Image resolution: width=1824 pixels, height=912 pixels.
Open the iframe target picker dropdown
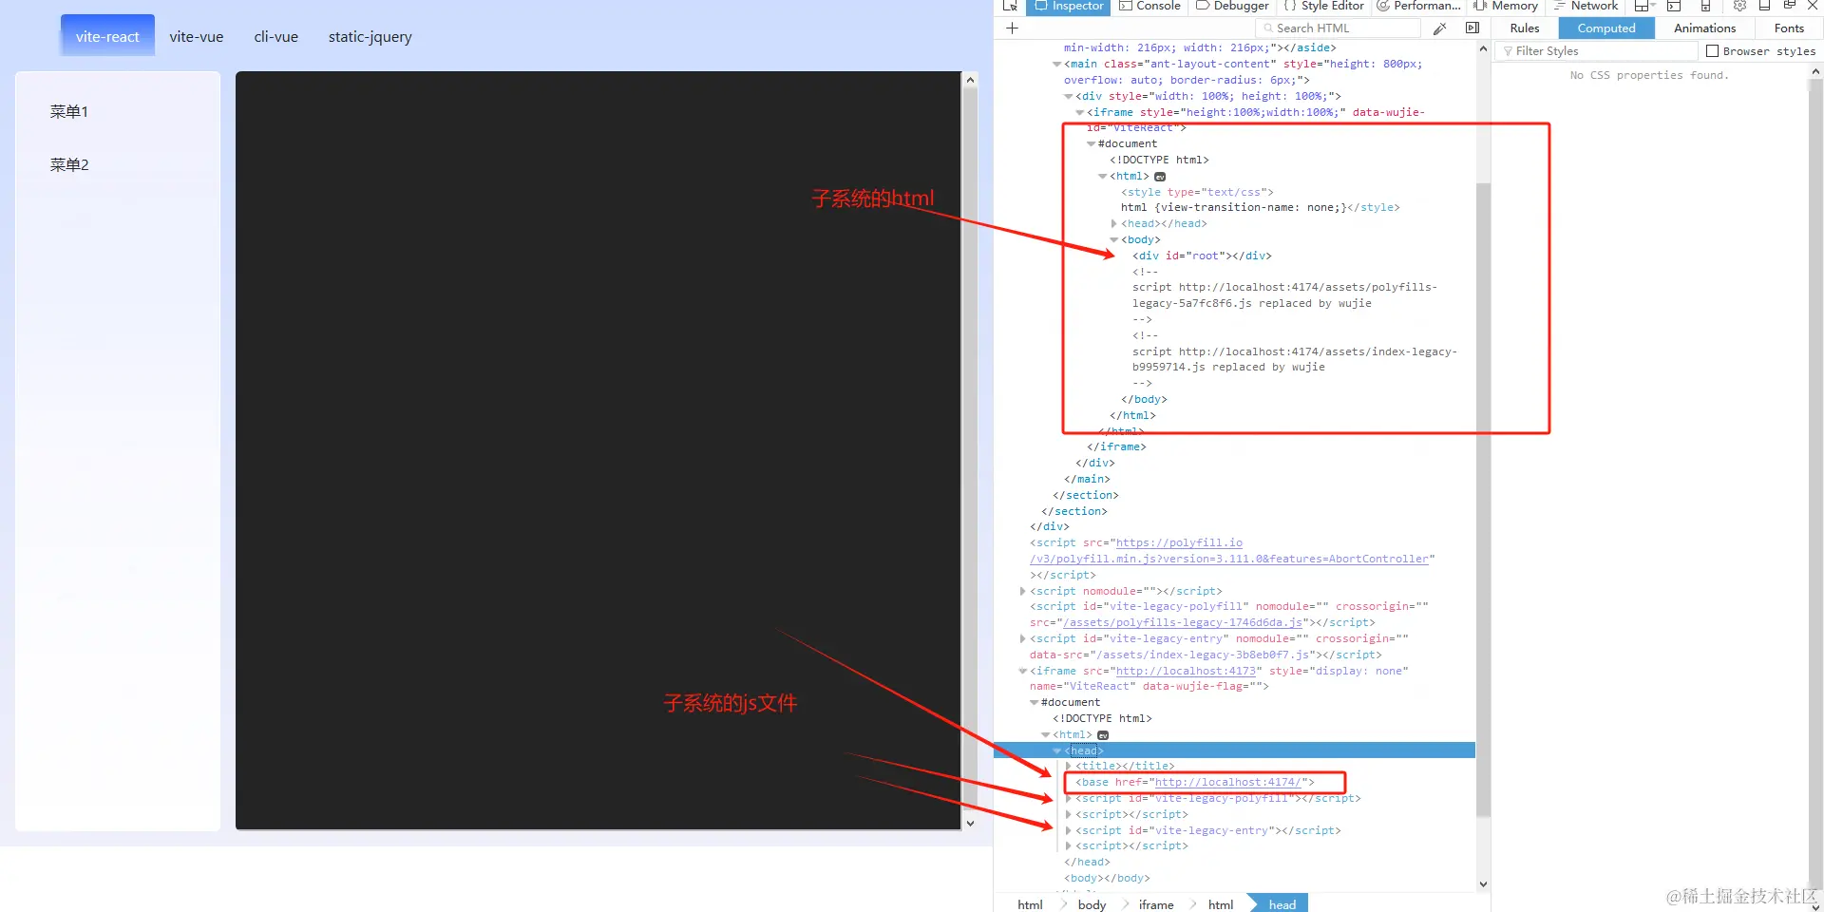click(1643, 6)
